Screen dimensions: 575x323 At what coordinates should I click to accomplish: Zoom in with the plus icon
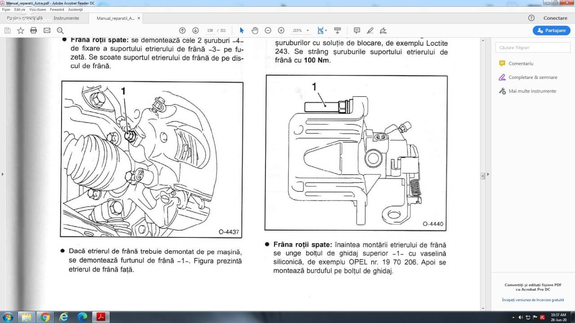pyautogui.click(x=281, y=31)
